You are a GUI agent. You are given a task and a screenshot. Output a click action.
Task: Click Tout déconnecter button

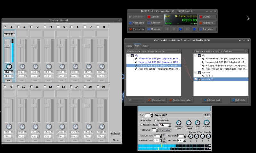180,100
